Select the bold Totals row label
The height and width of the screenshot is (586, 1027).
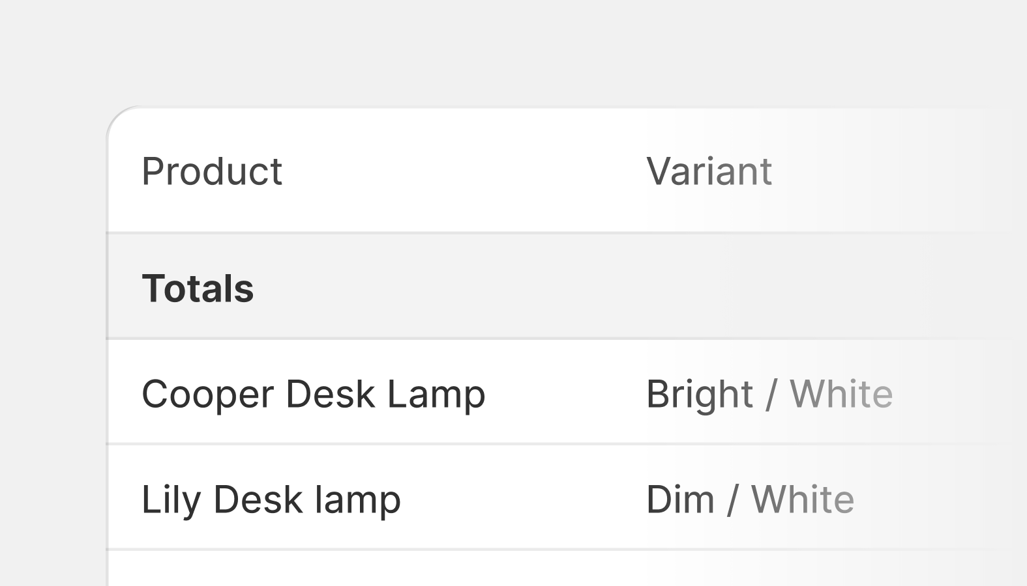tap(198, 288)
